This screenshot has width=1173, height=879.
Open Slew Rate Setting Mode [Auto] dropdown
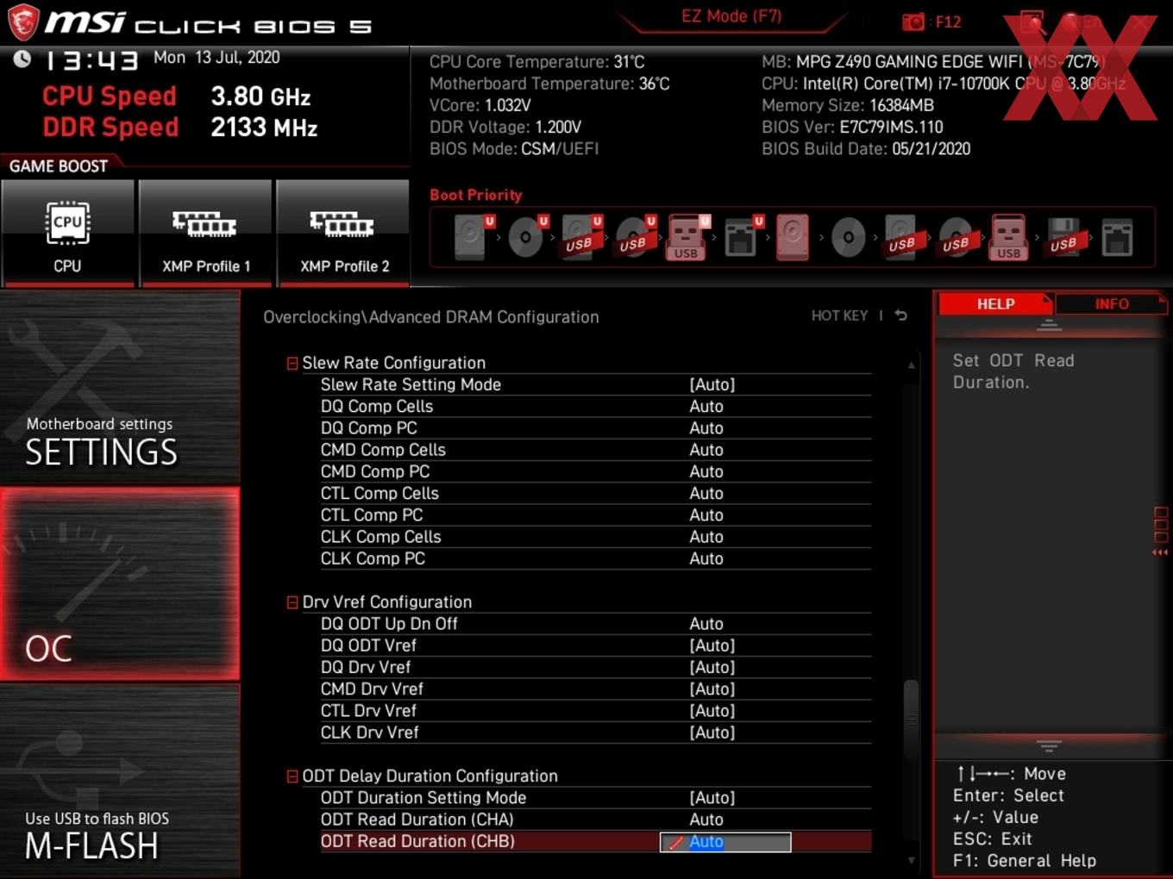pos(712,384)
